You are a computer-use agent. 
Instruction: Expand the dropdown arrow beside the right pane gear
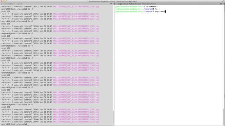tap(223, 4)
